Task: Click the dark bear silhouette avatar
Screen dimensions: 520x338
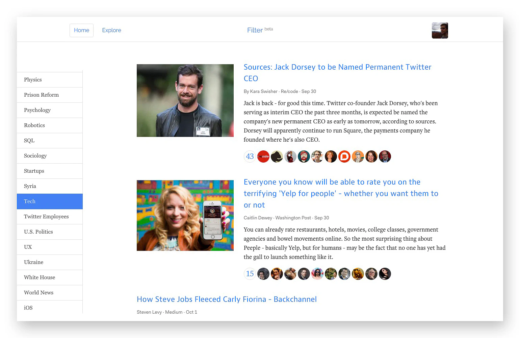Action: pyautogui.click(x=277, y=156)
